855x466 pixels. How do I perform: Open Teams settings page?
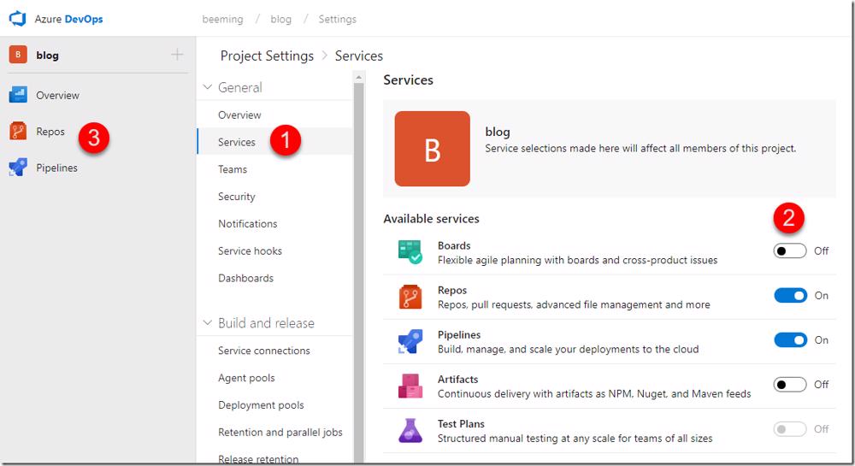tap(233, 169)
